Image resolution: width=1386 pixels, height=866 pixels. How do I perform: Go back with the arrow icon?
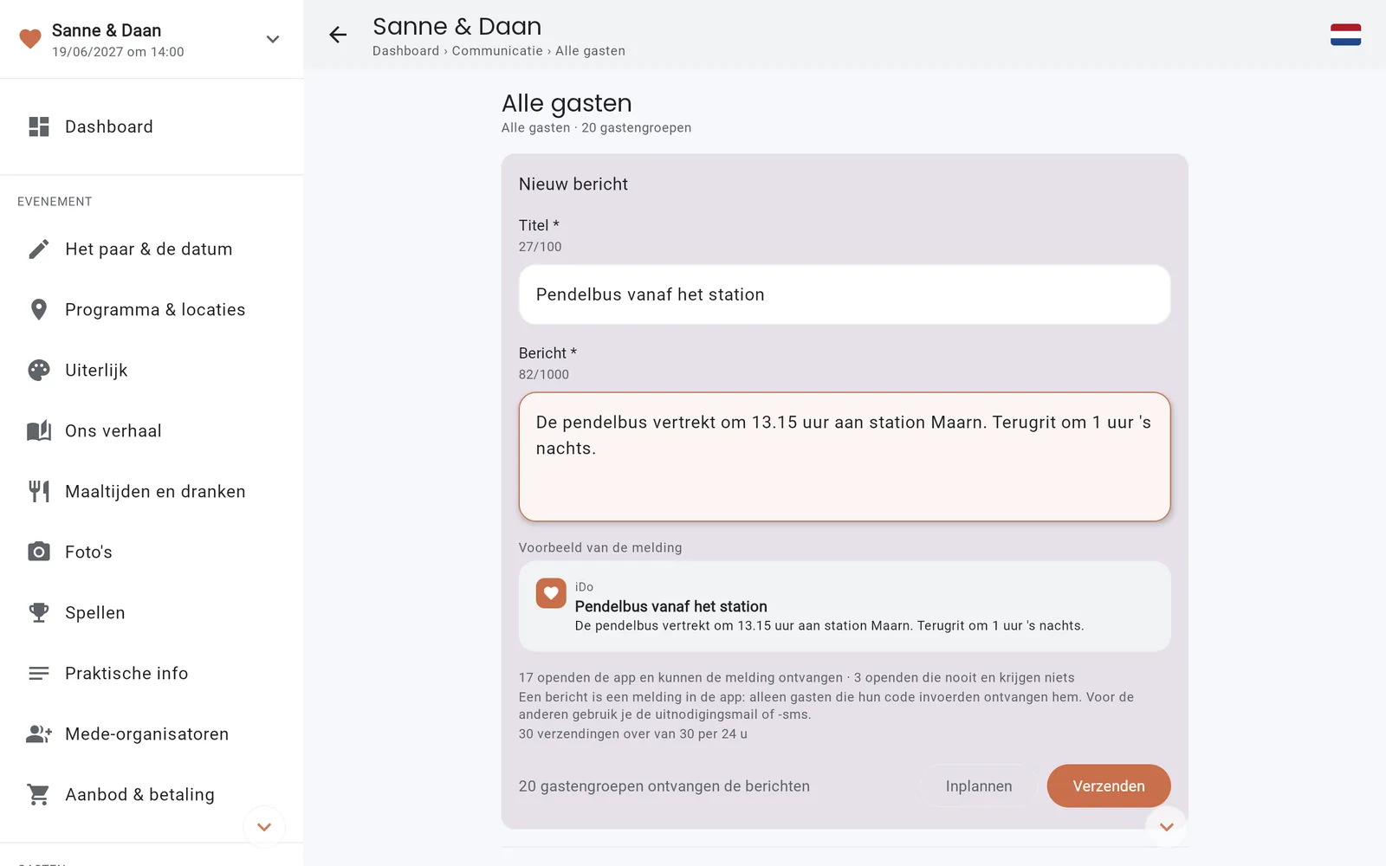338,35
